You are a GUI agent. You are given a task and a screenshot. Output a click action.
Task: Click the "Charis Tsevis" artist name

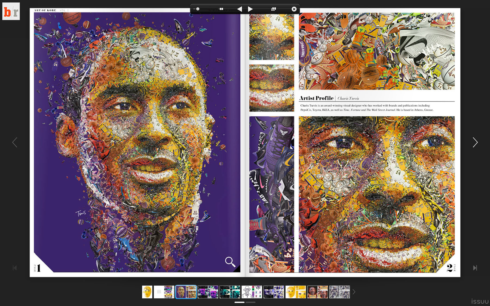click(348, 98)
